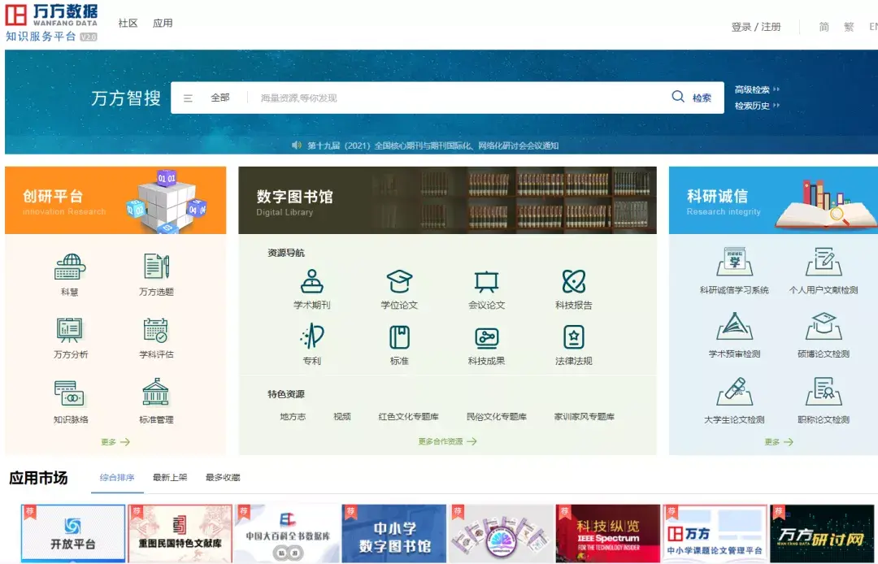Open the 民俗文化专题库 link
Viewport: 878px width, 564px height.
coord(497,417)
